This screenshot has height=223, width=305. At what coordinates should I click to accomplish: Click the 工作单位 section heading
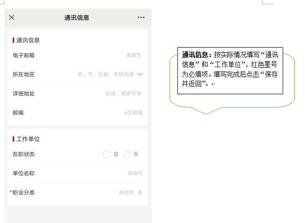pyautogui.click(x=28, y=139)
